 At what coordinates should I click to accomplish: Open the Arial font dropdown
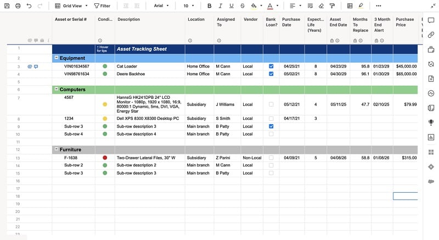(x=161, y=5)
